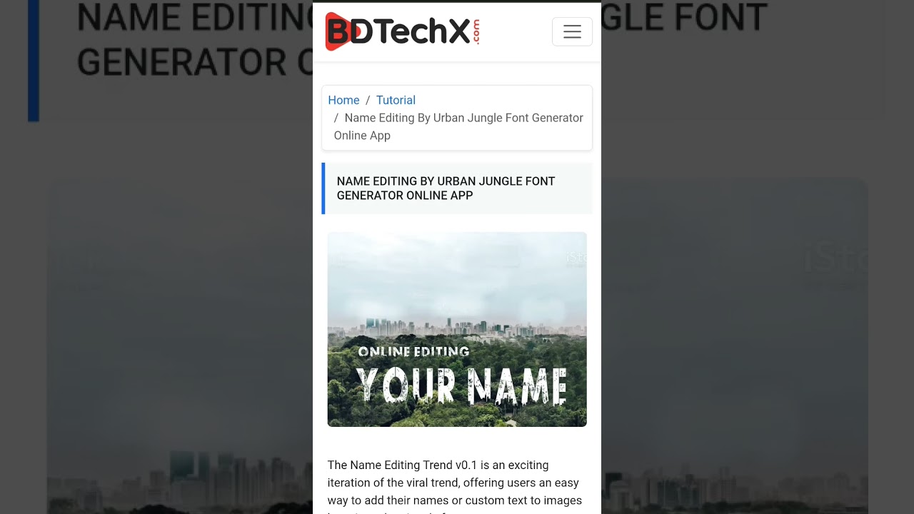Click the blue accent bar beside heading

[323, 188]
